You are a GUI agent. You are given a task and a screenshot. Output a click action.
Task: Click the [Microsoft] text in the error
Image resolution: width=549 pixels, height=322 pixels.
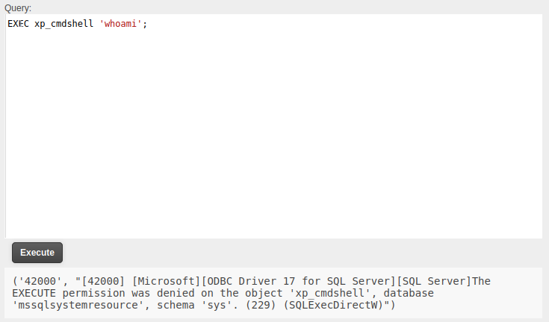tap(167, 281)
